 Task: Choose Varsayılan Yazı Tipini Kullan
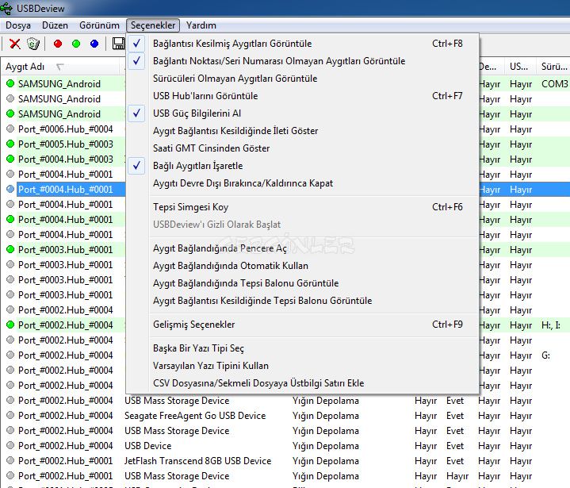click(303, 366)
